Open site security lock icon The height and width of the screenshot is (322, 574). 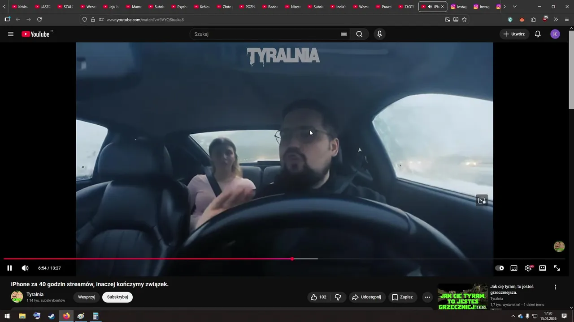93,20
